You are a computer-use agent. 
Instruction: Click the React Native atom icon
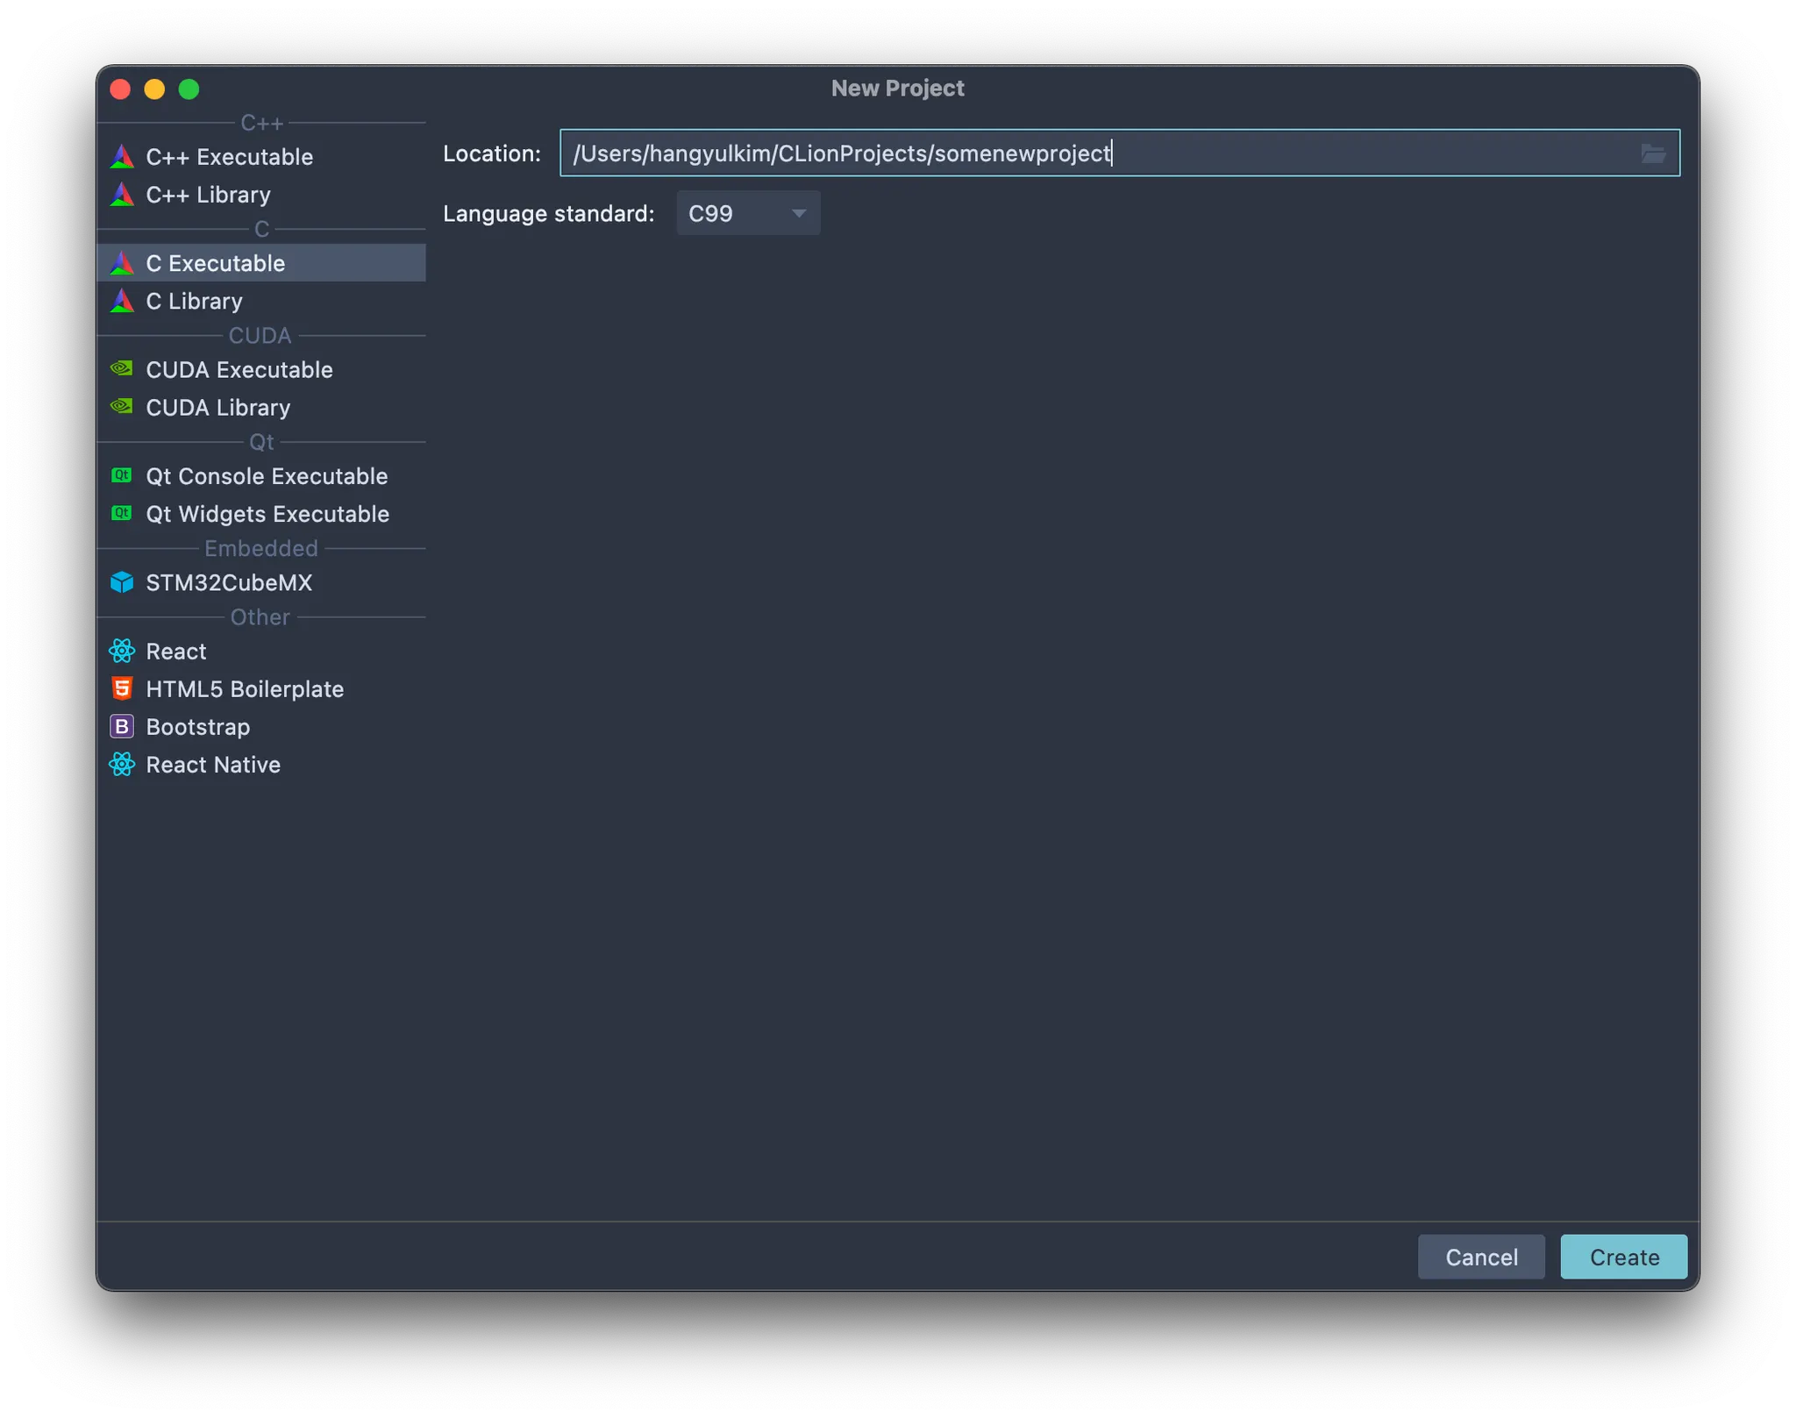122,765
